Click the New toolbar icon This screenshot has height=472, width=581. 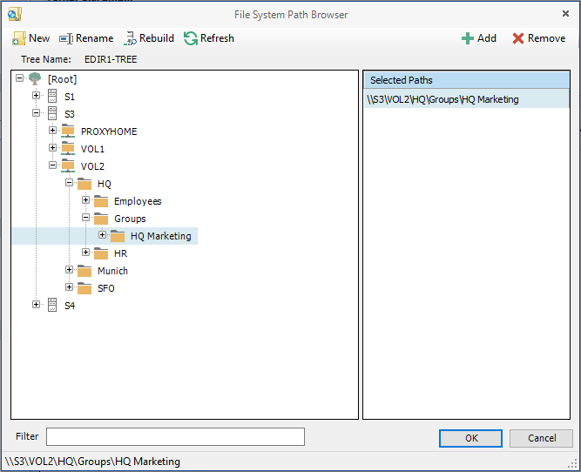[18, 38]
